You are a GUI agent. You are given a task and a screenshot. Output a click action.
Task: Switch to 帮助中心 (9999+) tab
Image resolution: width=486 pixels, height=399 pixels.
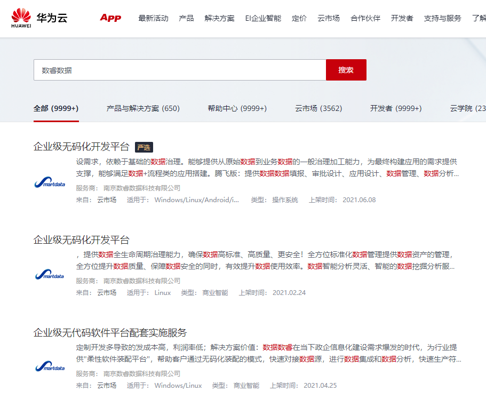237,108
